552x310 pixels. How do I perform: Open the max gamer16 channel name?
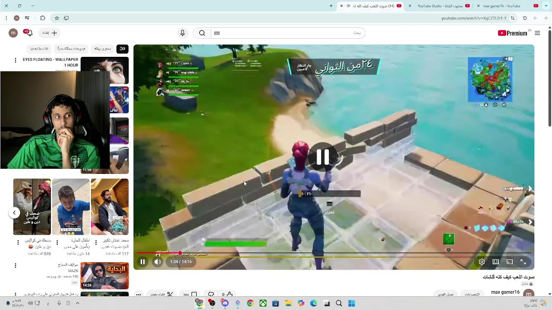pyautogui.click(x=505, y=292)
